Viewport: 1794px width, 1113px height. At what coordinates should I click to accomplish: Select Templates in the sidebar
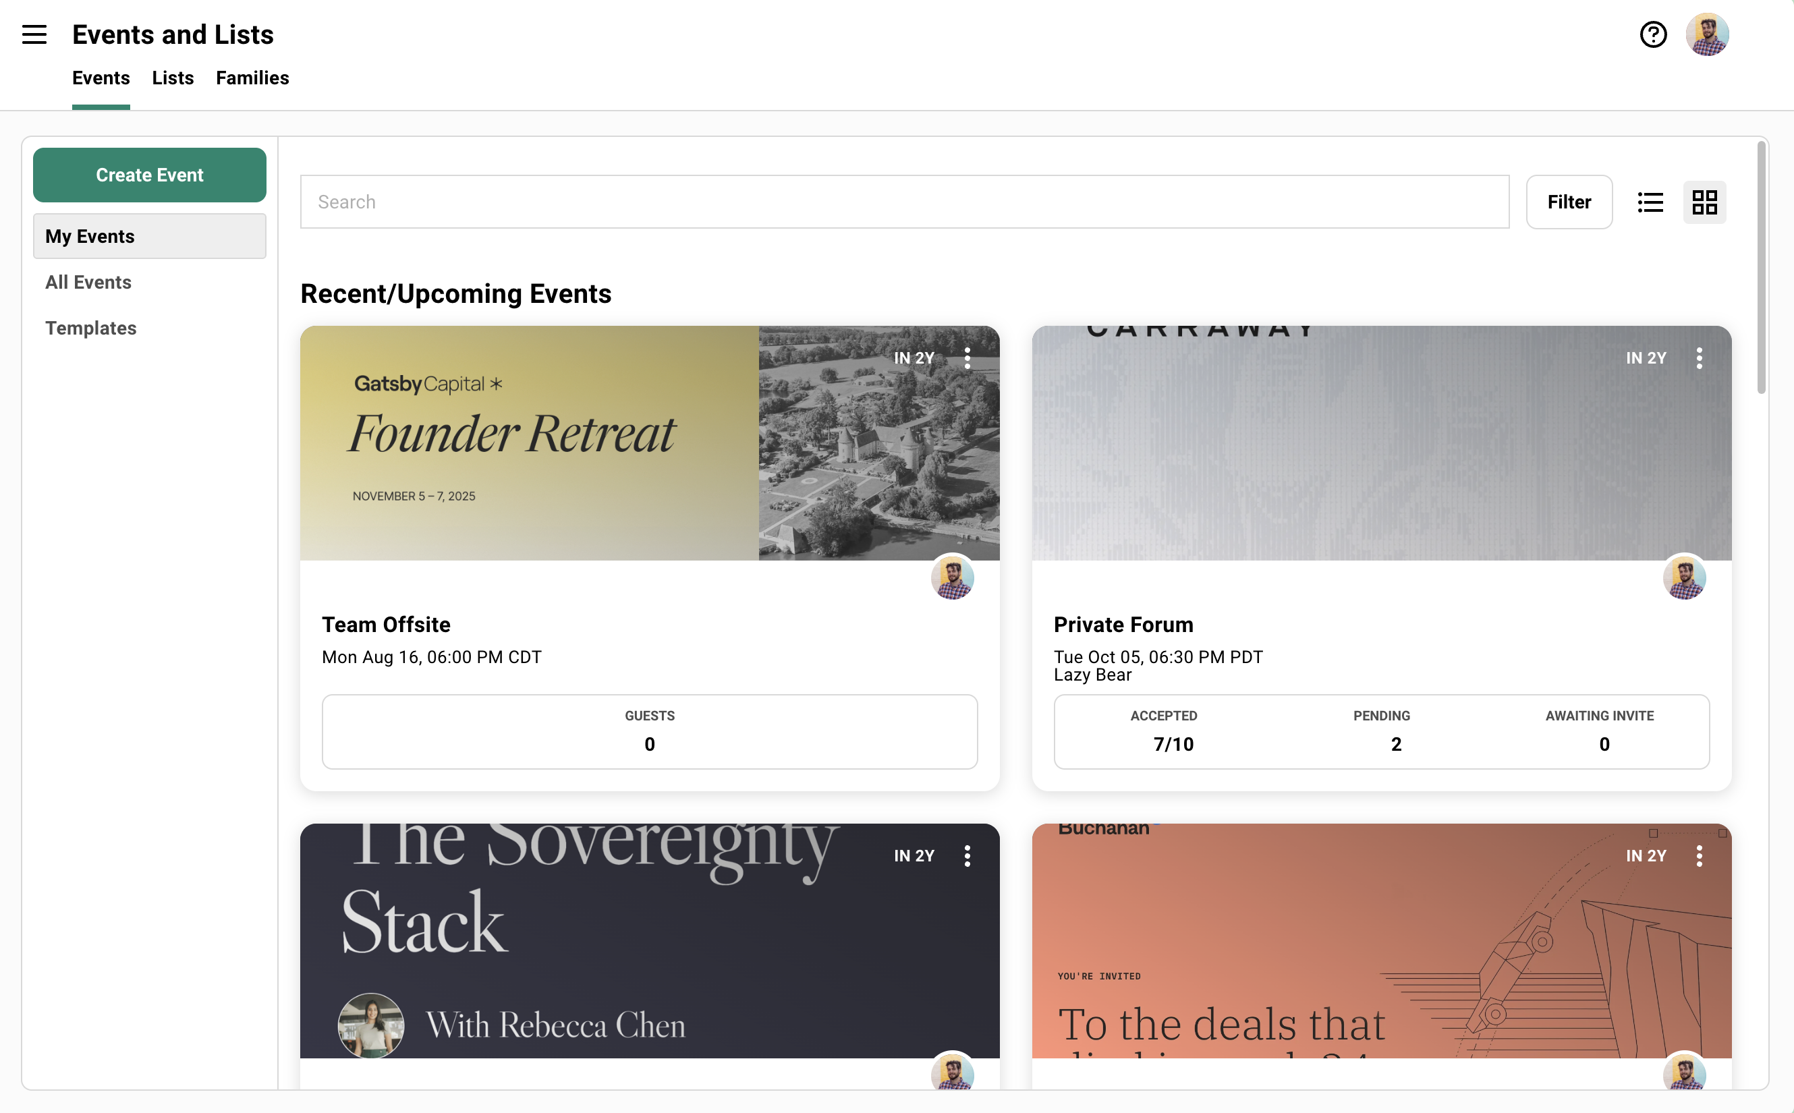tap(90, 328)
